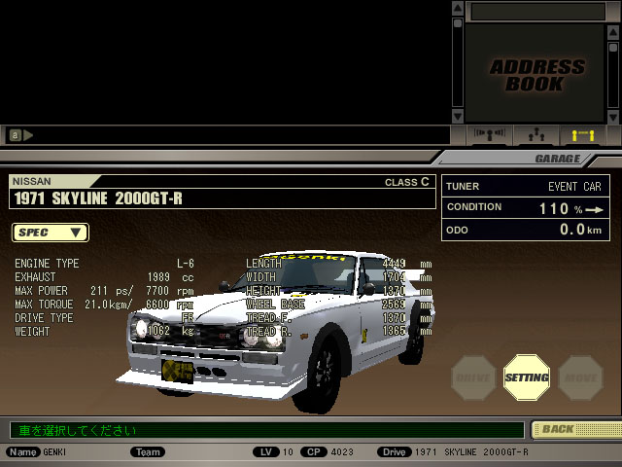
Task: Click the WEIGHT '1062 kg' row
Action: click(104, 331)
